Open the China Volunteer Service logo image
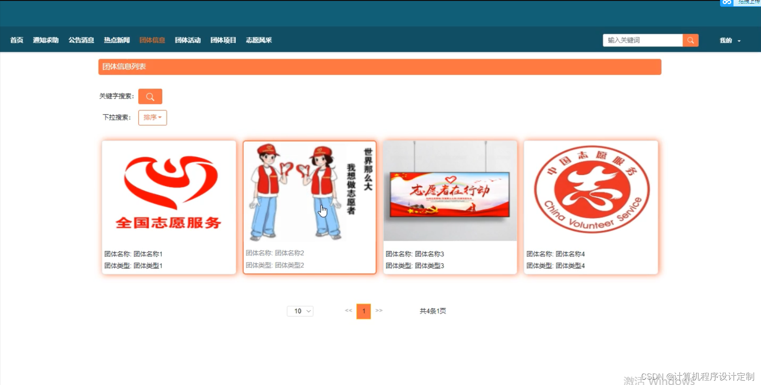Image resolution: width=761 pixels, height=385 pixels. (x=591, y=192)
